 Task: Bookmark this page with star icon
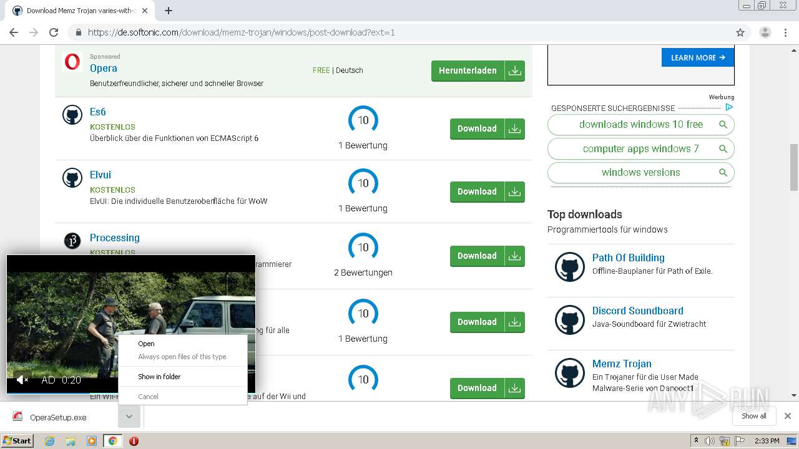coord(740,32)
